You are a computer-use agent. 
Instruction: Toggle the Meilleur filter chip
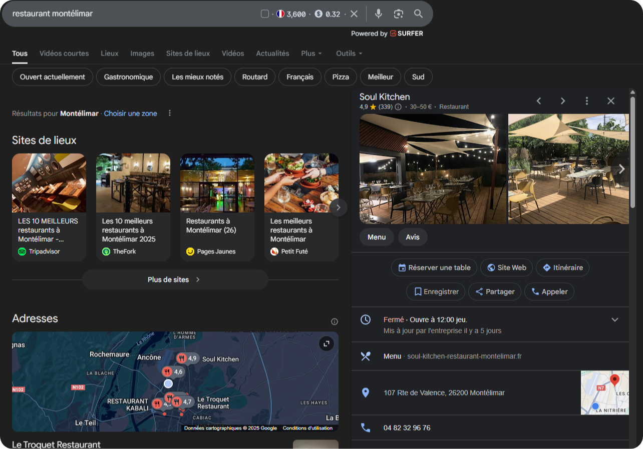tap(381, 77)
